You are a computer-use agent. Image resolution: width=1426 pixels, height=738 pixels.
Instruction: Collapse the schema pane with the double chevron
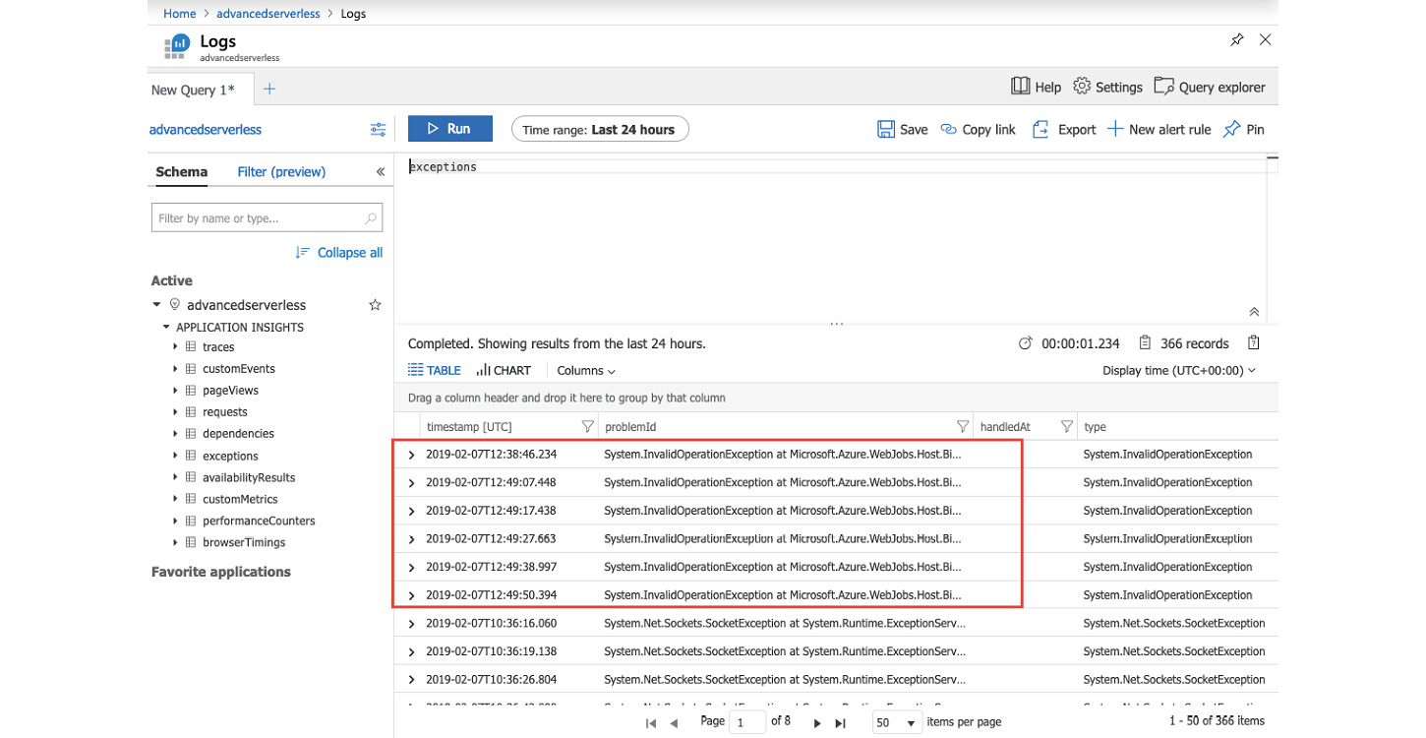click(x=381, y=172)
